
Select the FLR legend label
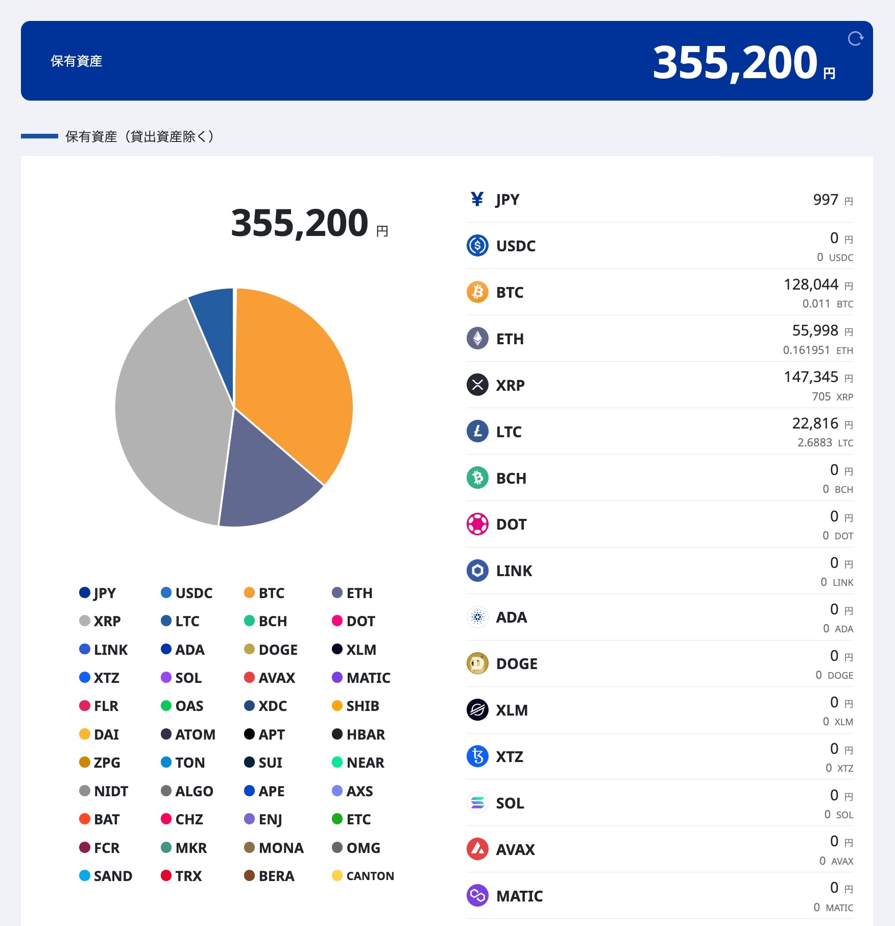106,706
